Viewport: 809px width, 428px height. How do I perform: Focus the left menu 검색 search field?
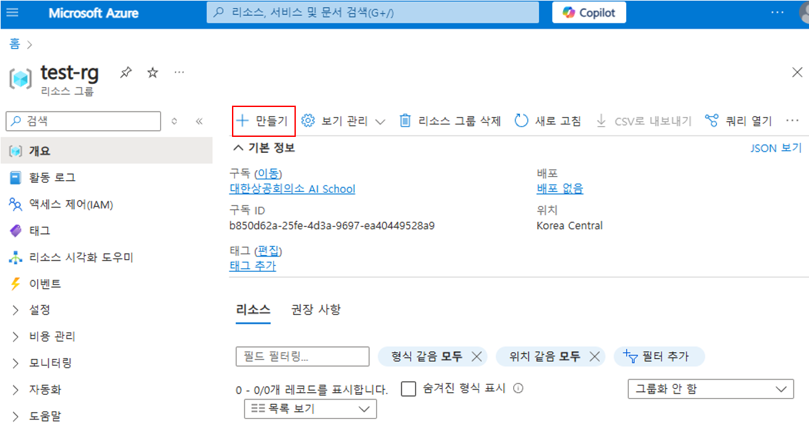(x=84, y=121)
